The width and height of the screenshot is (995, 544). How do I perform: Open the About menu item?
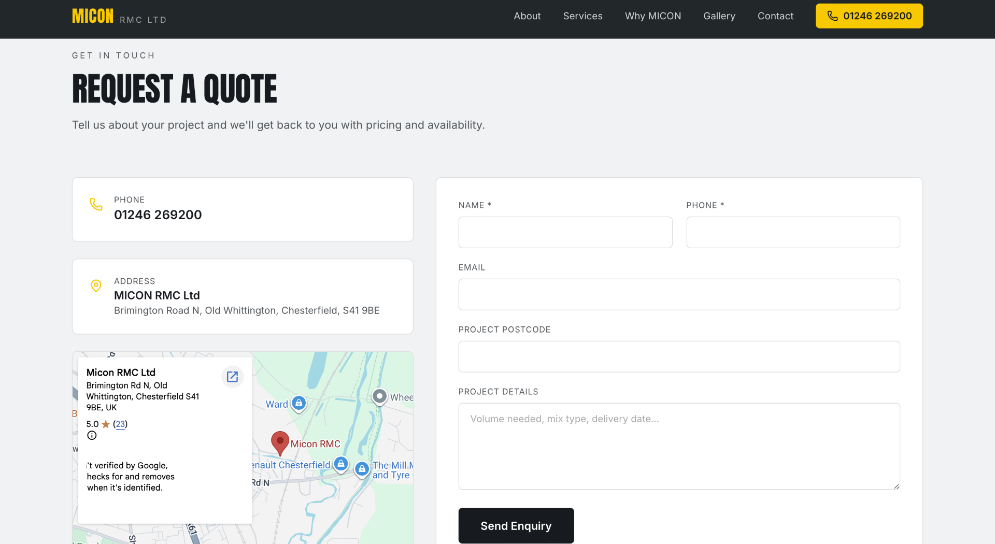click(x=527, y=16)
